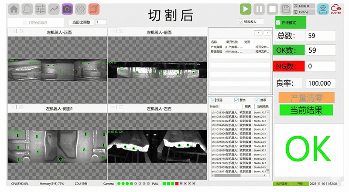This screenshot has width=349, height=192.
Task: Toggle the checkbox above the file table
Action: pyautogui.click(x=241, y=21)
